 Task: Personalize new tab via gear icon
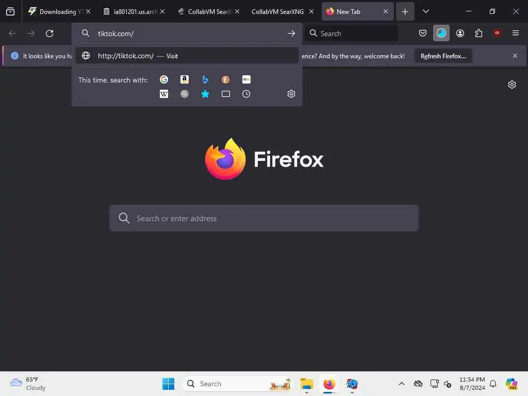(x=512, y=85)
